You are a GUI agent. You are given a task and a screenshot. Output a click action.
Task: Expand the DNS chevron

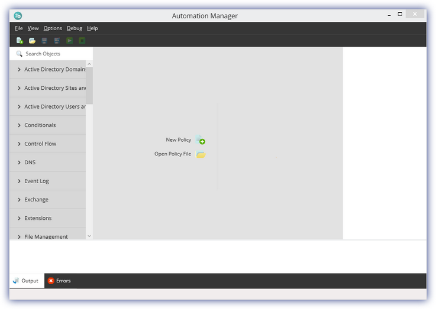(19, 162)
